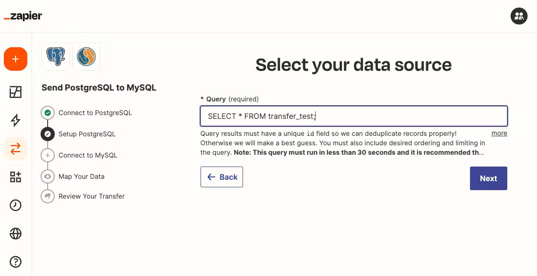This screenshot has height=276, width=537.
Task: Click the Explore globe icon
Action: 16,234
